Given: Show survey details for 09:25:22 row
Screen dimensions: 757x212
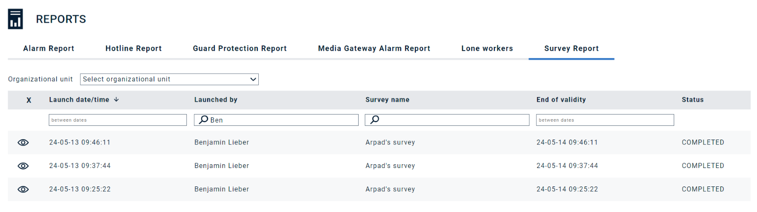Looking at the screenshot, I should [23, 189].
